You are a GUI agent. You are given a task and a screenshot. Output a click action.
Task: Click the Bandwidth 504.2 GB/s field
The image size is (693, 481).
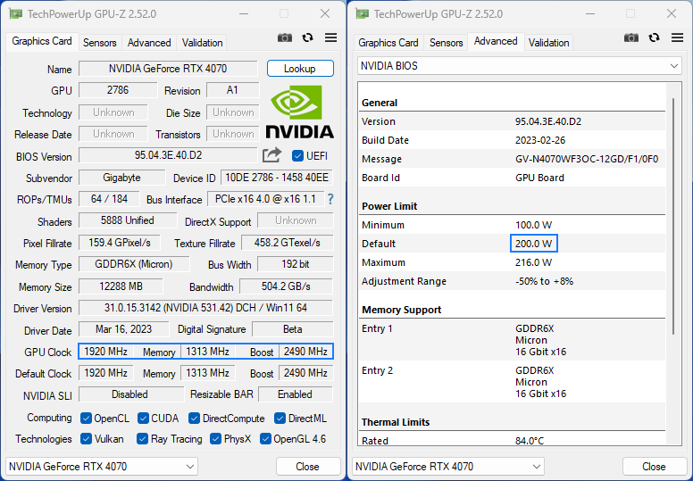286,286
